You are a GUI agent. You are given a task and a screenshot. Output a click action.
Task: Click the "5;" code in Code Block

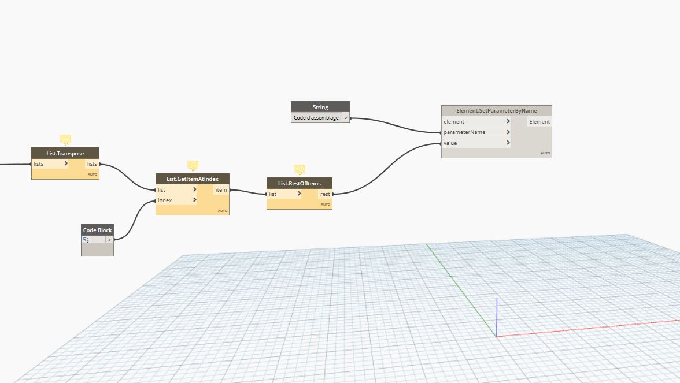click(x=86, y=239)
